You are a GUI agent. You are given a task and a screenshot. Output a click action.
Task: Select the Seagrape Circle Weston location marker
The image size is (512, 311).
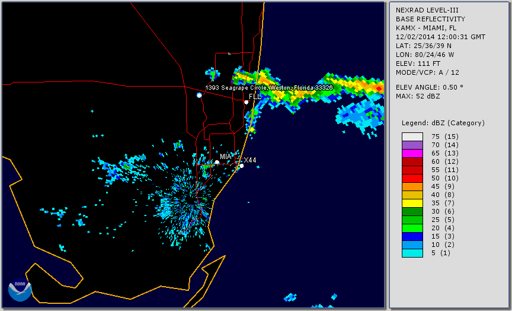pyautogui.click(x=199, y=95)
